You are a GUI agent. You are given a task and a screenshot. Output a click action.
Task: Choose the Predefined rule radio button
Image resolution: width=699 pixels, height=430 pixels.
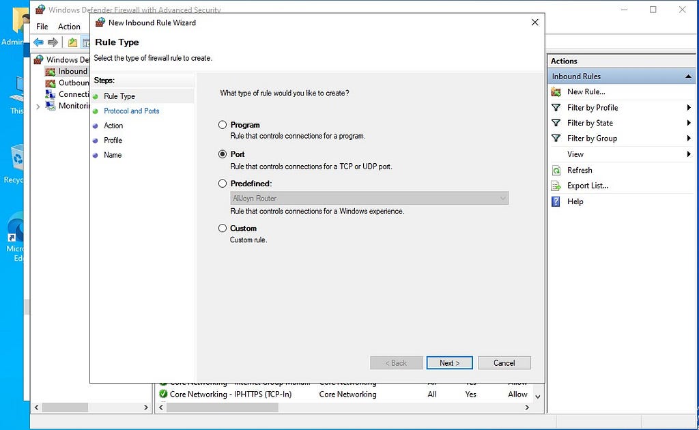tap(223, 183)
